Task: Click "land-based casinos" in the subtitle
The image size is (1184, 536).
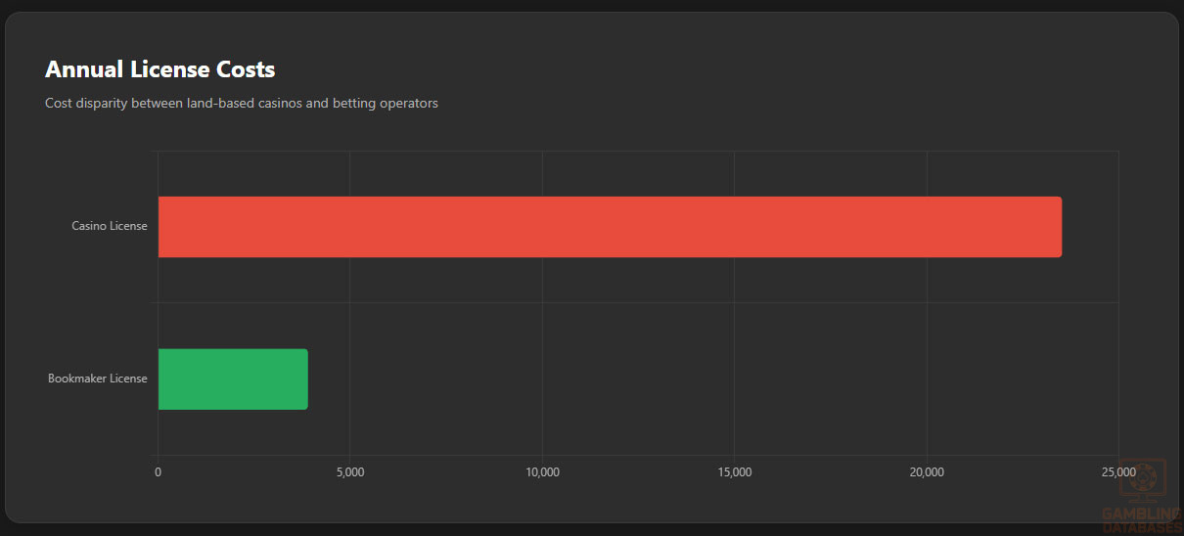Action: coord(245,103)
